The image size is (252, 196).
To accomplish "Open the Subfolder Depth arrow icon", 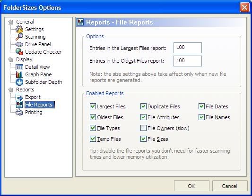I will [19, 82].
